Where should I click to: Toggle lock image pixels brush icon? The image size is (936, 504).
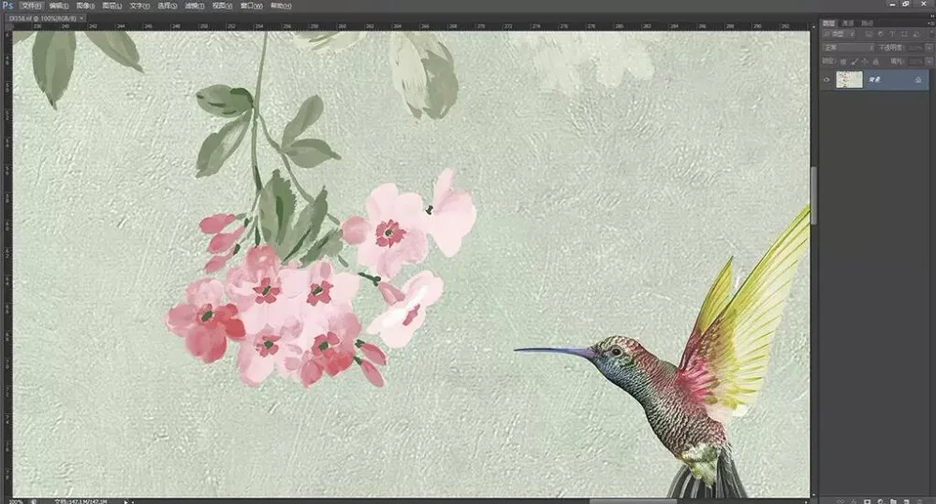pyautogui.click(x=855, y=62)
